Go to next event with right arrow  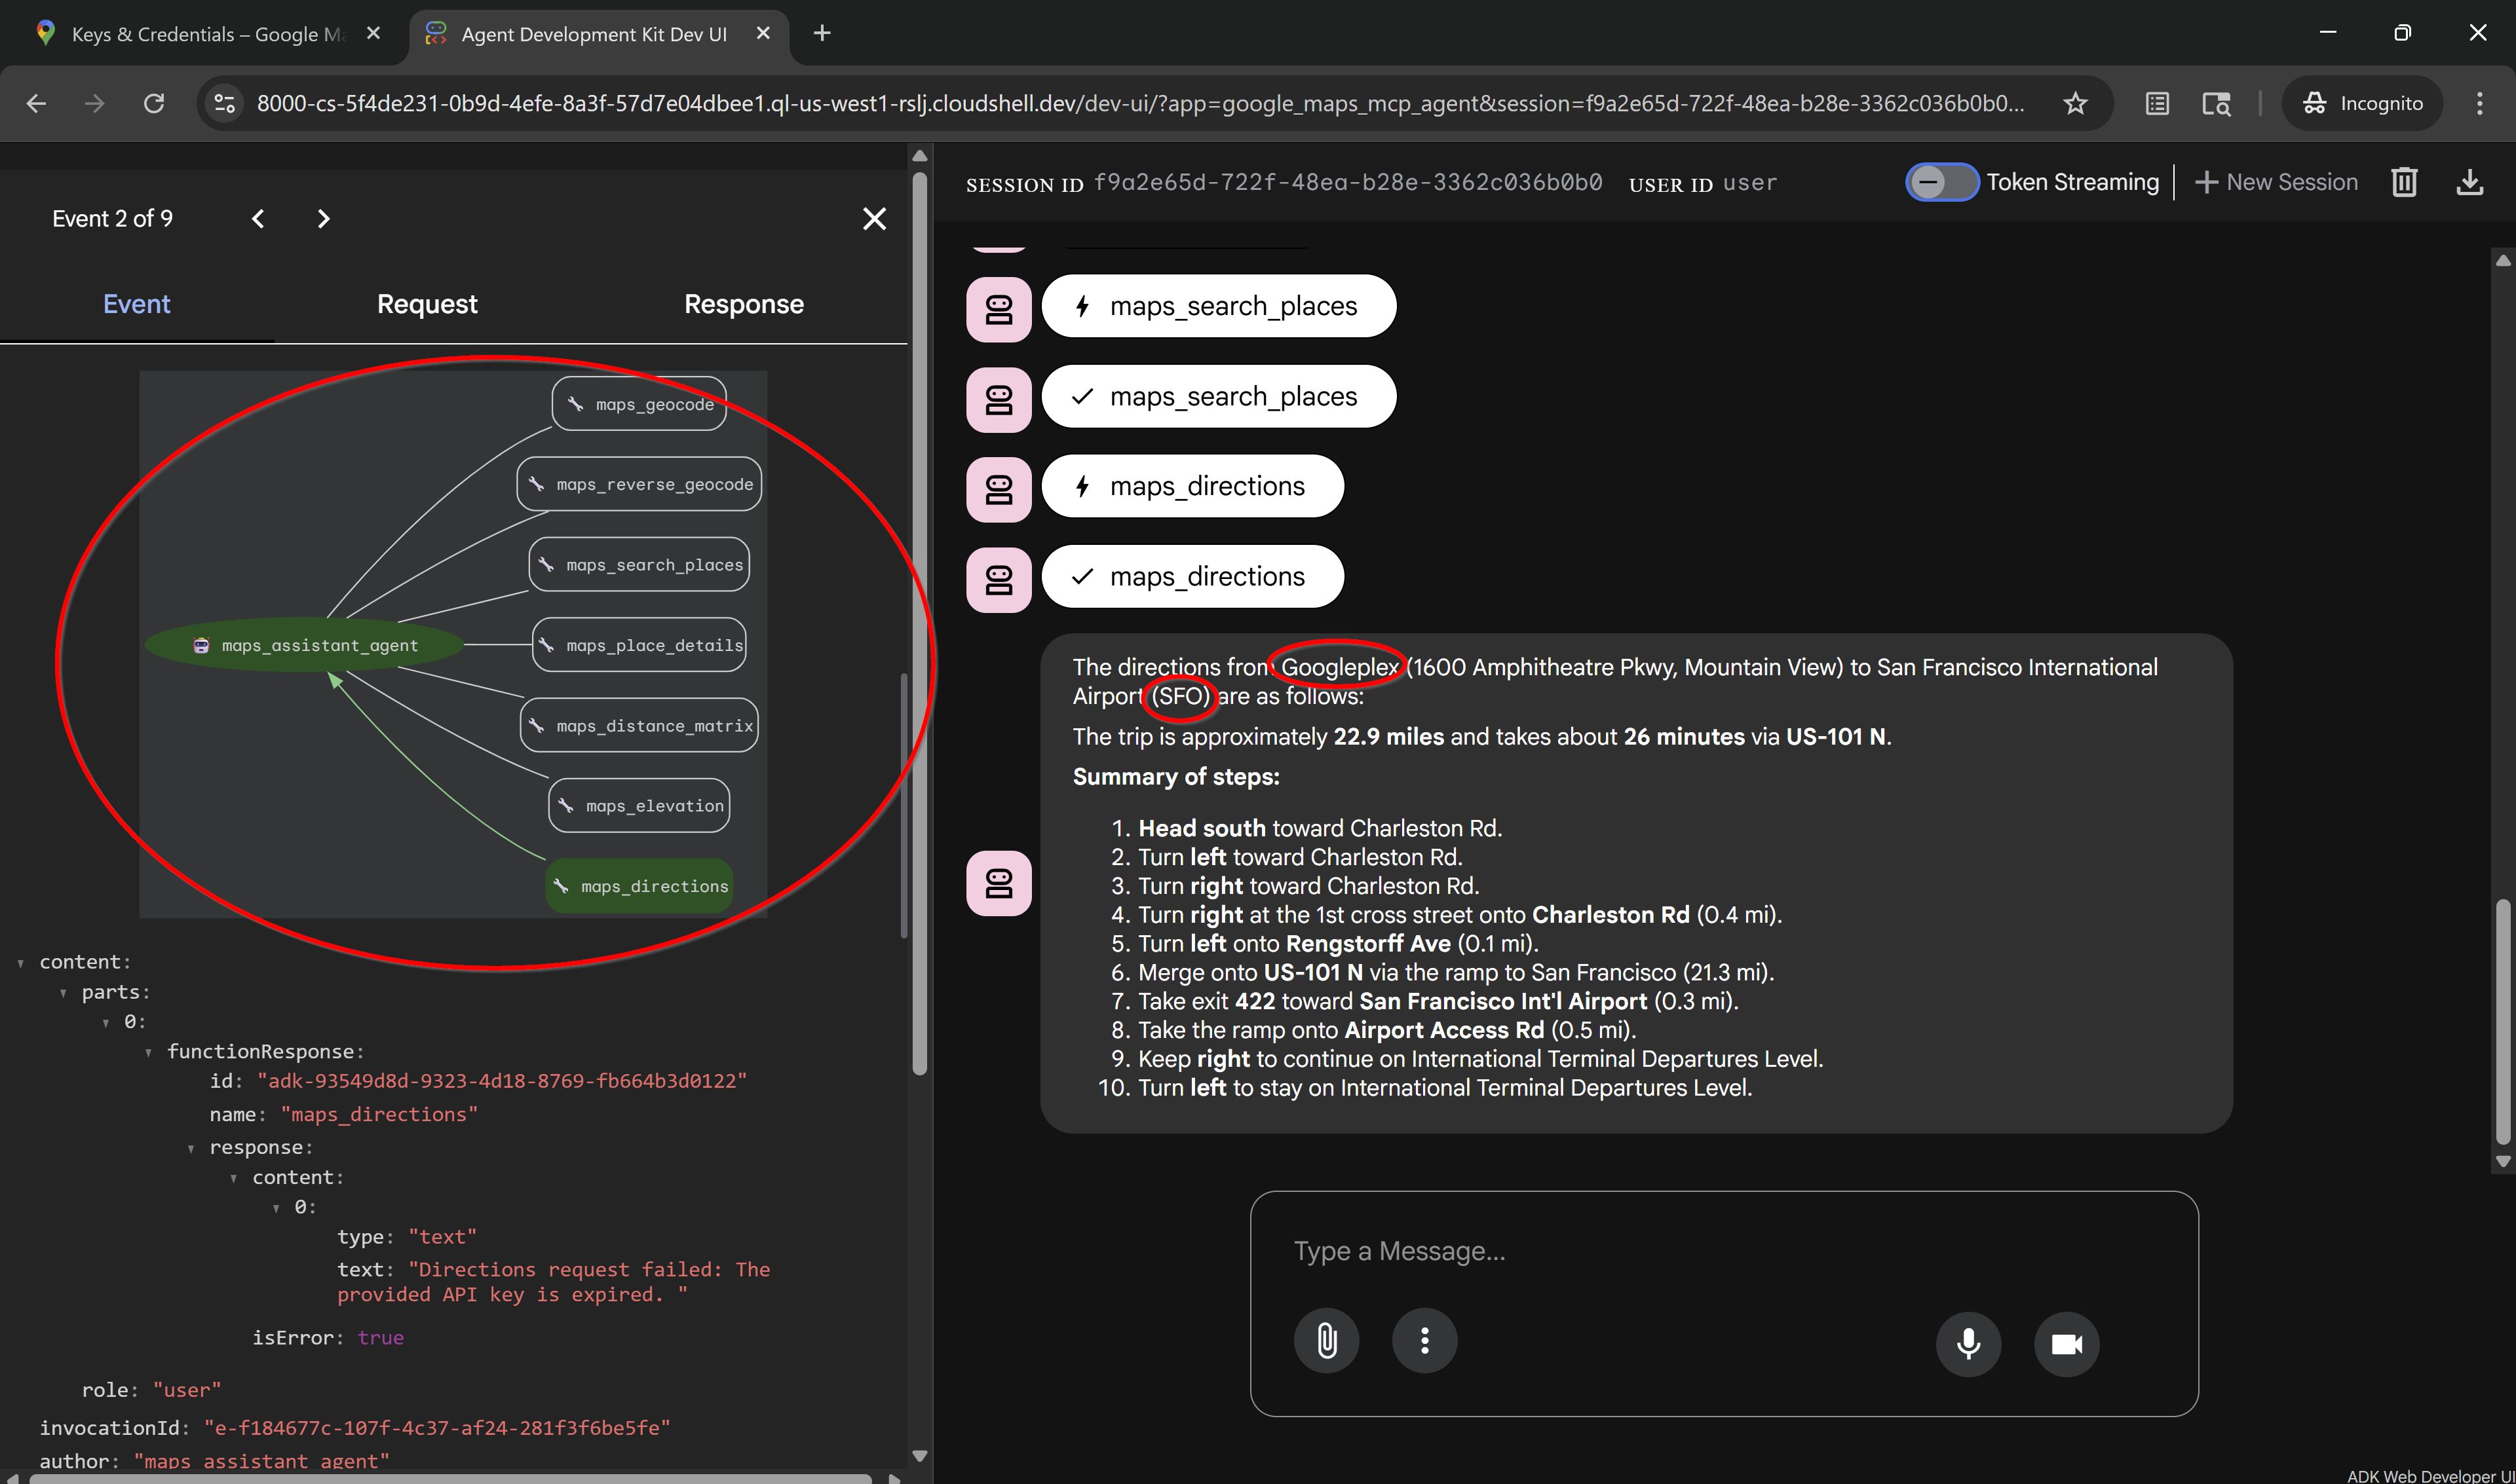point(323,218)
